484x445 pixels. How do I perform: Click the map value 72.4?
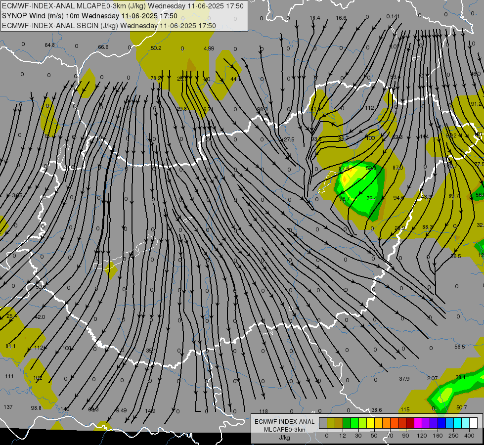coord(372,198)
